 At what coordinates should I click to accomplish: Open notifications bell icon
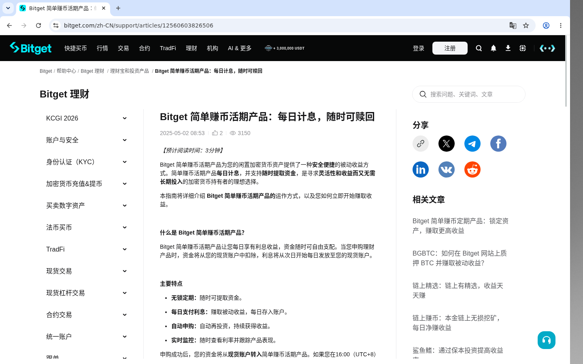point(494,48)
